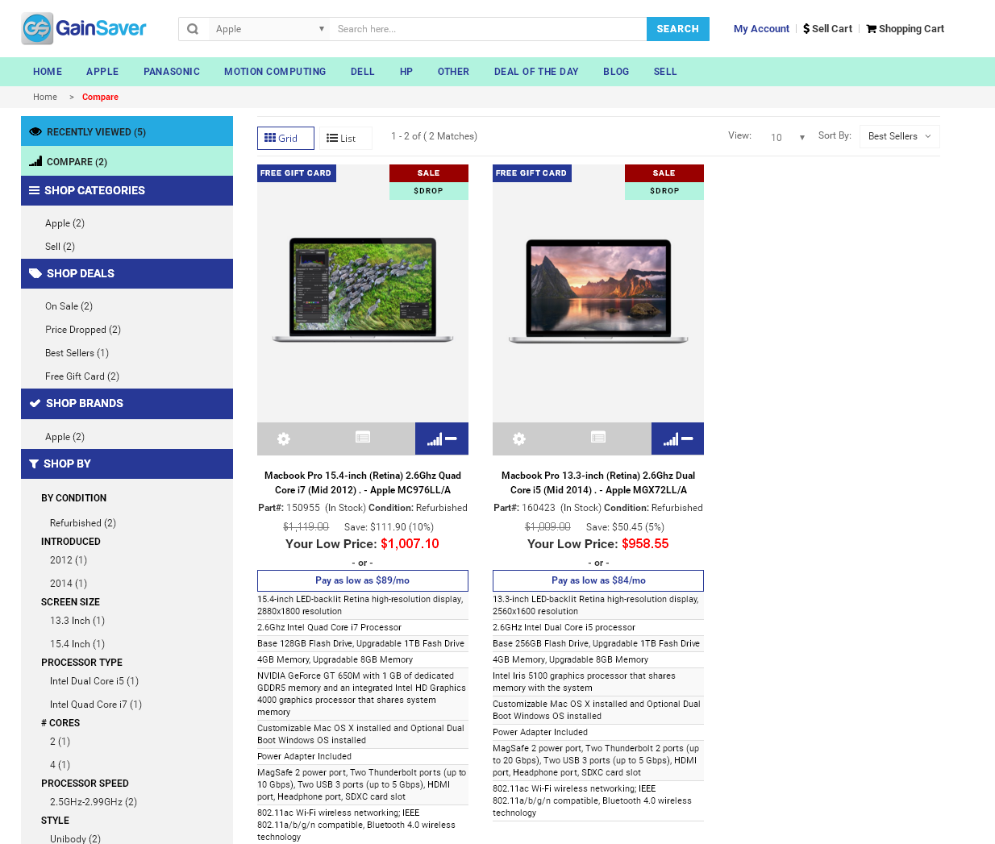This screenshot has width=995, height=844.
Task: Click SALE badge on 13.3-inch MacBook
Action: tap(664, 173)
